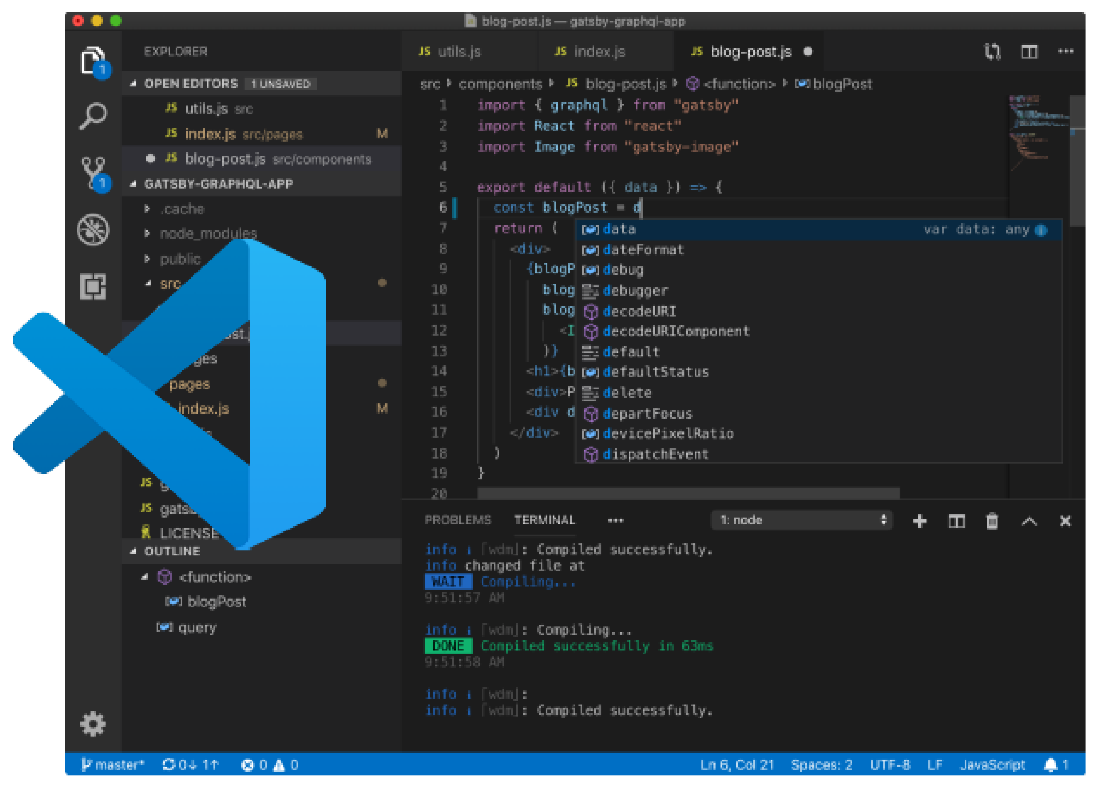Click the notification bell in status bar

coord(1051,764)
